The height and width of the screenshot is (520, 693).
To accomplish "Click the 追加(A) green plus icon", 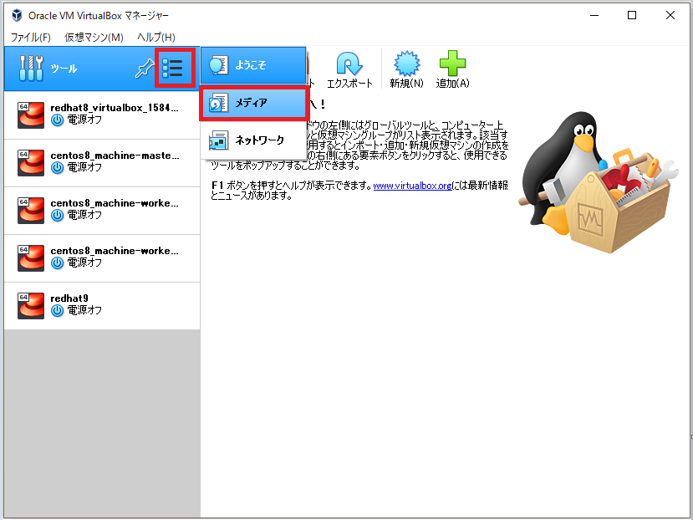I will [452, 64].
